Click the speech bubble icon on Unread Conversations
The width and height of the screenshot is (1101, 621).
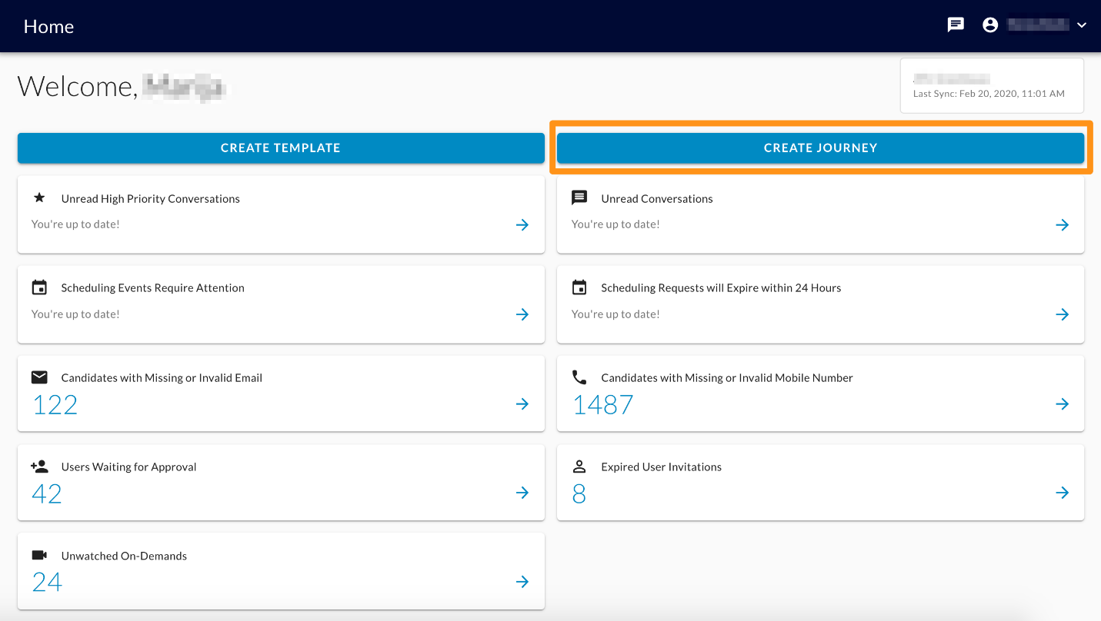[579, 198]
